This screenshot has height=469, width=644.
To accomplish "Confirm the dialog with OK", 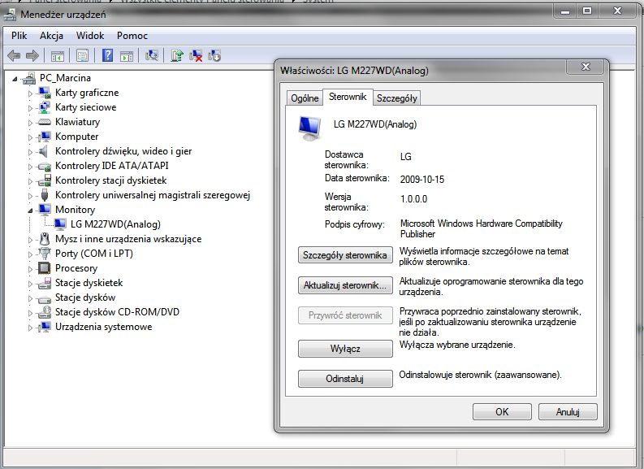I will 502,411.
